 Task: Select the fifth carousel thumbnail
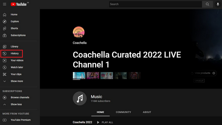[x=135, y=76]
